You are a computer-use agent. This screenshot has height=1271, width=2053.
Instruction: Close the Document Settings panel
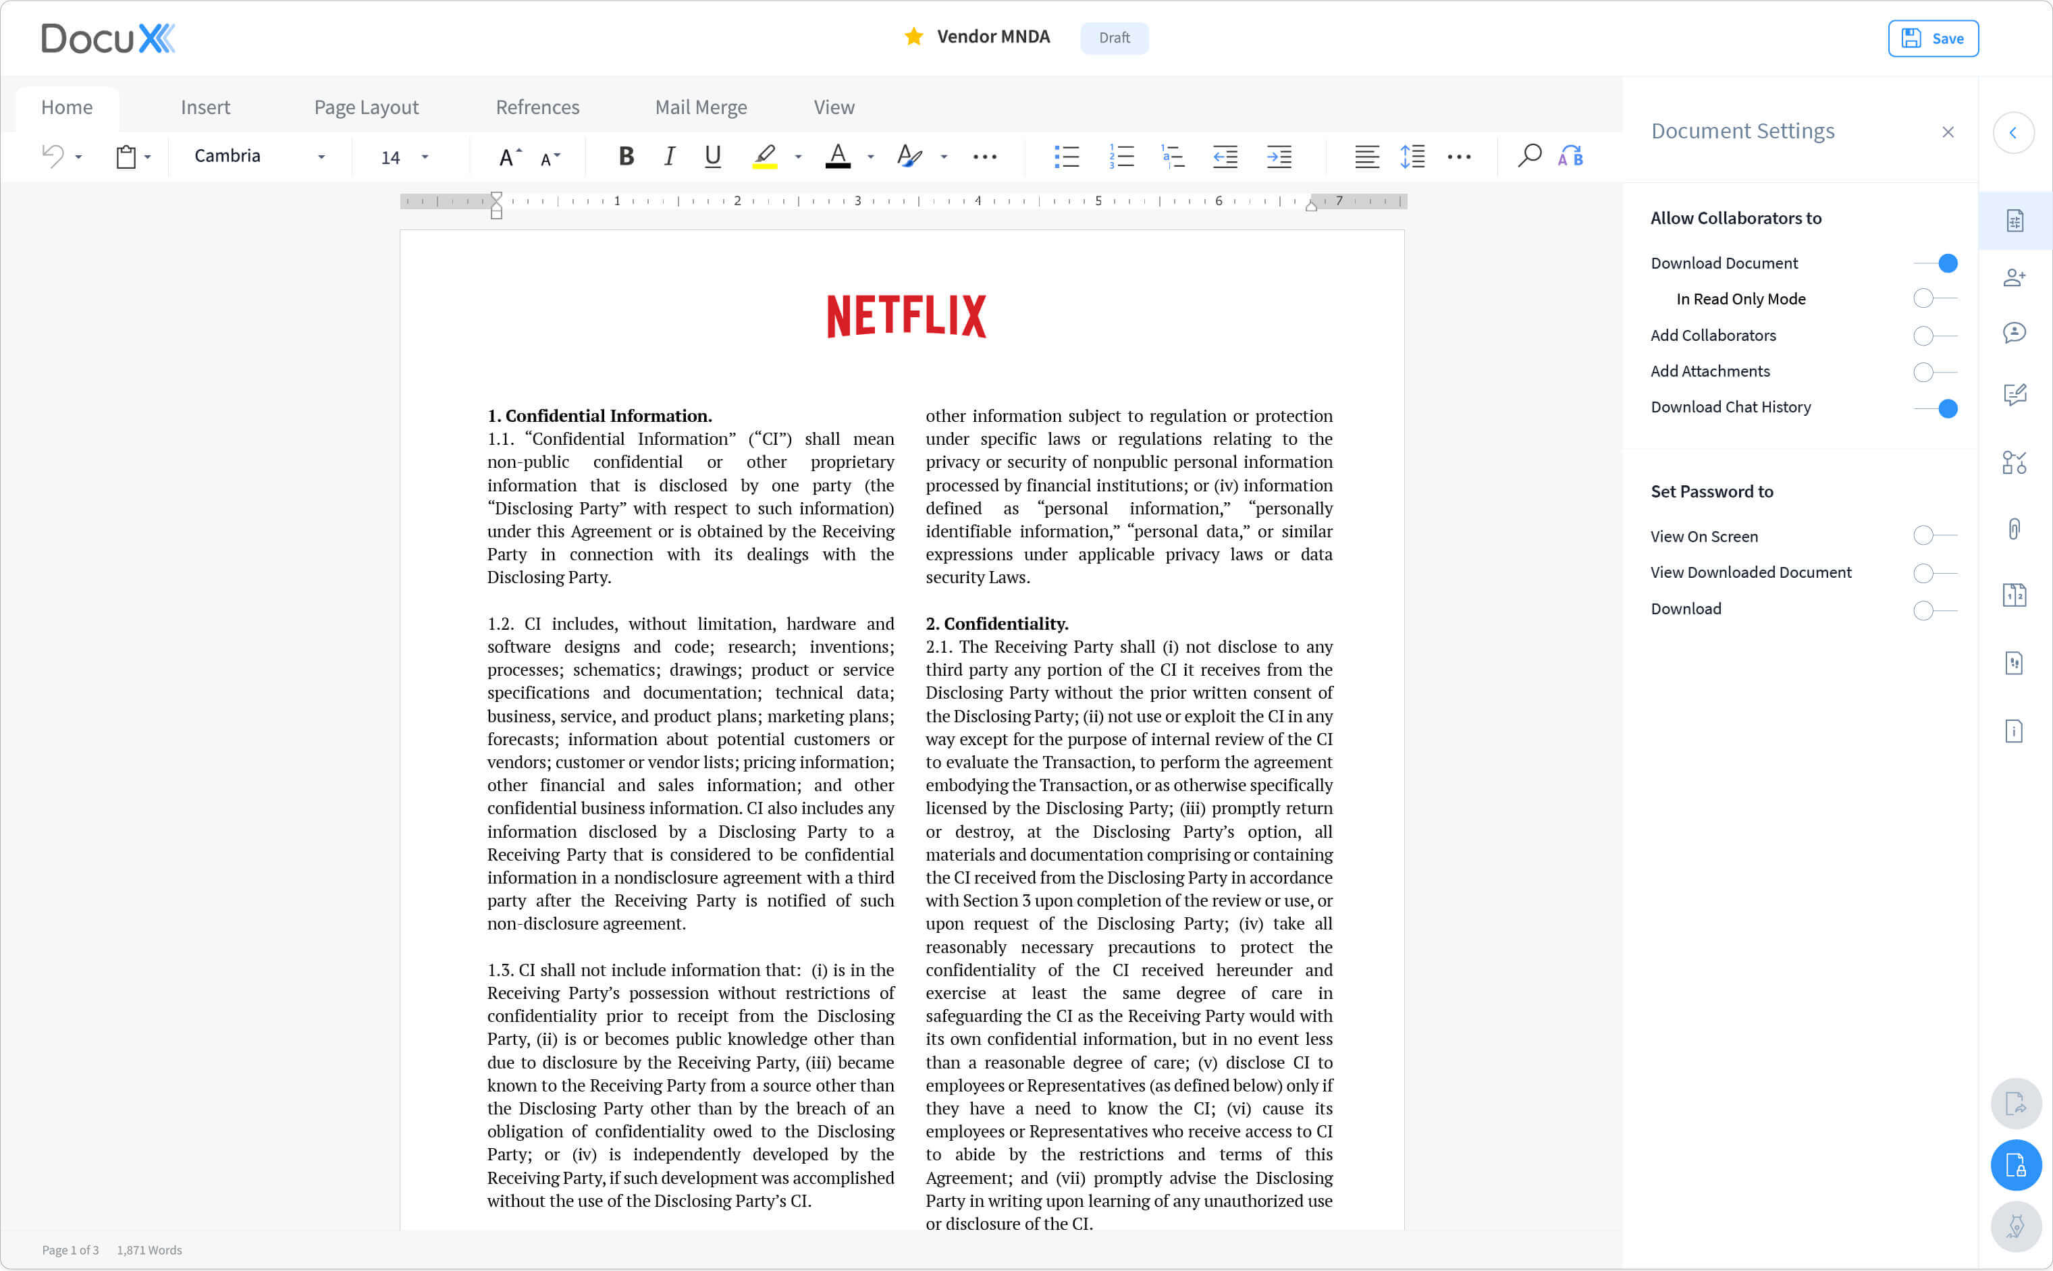(1948, 132)
